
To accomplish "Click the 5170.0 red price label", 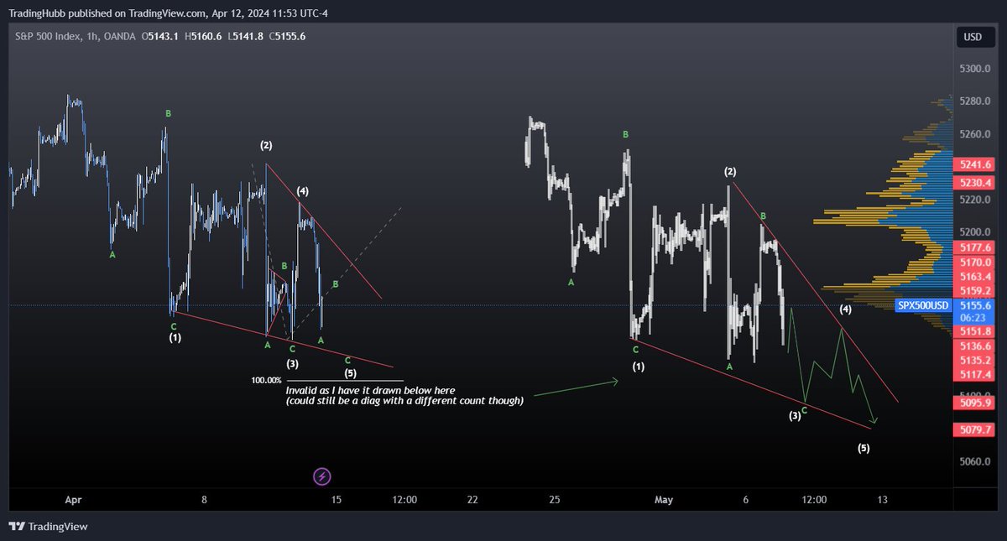I will (x=974, y=263).
